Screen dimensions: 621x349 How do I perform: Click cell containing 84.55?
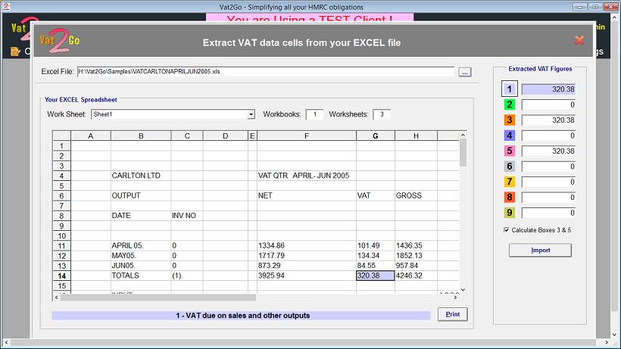tap(376, 266)
